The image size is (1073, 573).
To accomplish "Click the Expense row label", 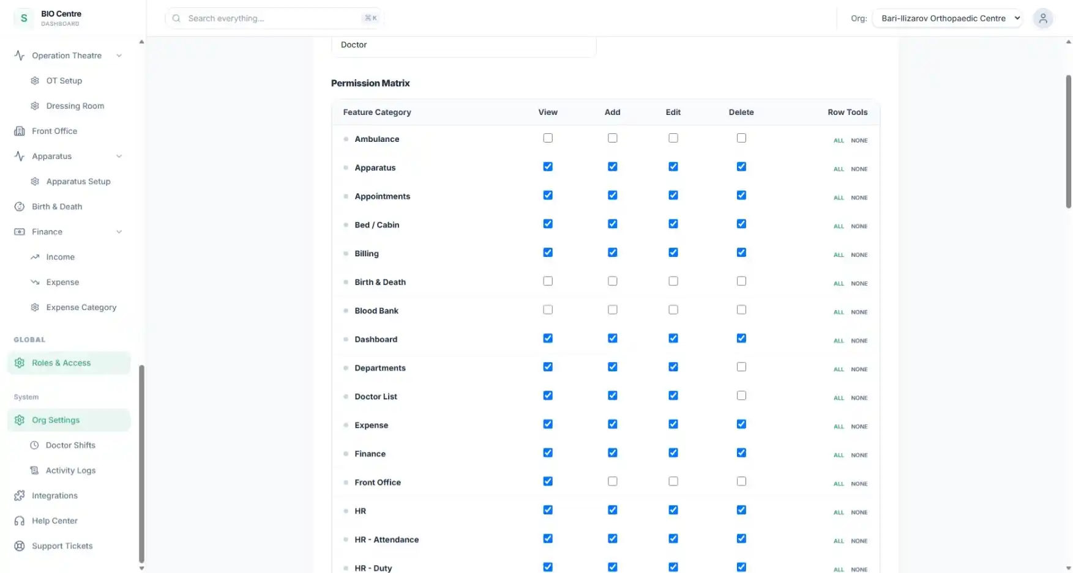I will (371, 425).
